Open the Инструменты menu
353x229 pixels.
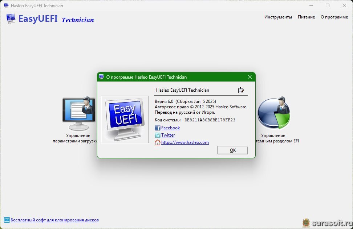[278, 17]
